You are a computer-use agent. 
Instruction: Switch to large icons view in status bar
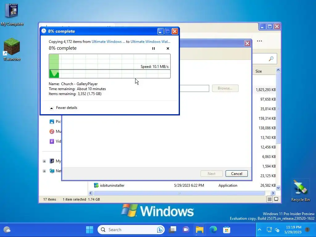(x=276, y=199)
